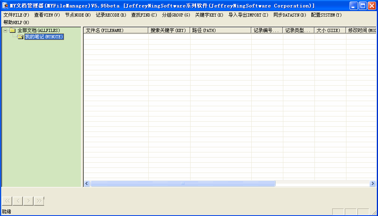Click the MYNOTE folder icon in tree
This screenshot has width=378, height=216.
[x=20, y=37]
